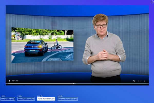Close the video overlay
Image resolution: width=154 pixels, height=103 pixels.
point(152,2)
